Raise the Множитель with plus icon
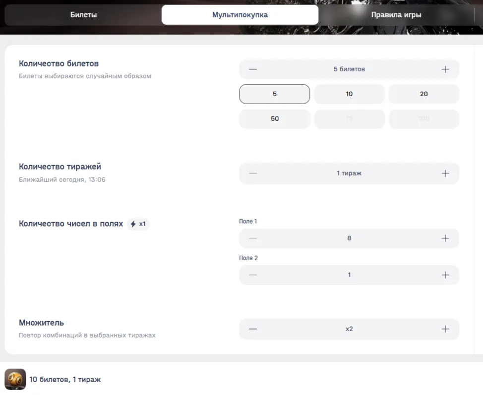483x395 pixels. 445,329
